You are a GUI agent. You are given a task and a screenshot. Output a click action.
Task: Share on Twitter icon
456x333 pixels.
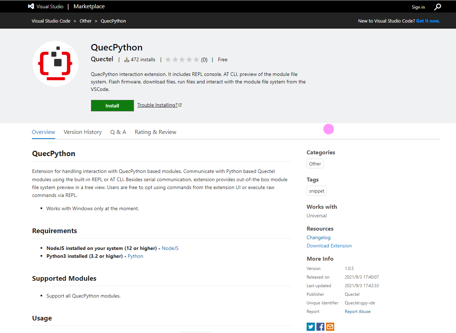click(x=311, y=327)
